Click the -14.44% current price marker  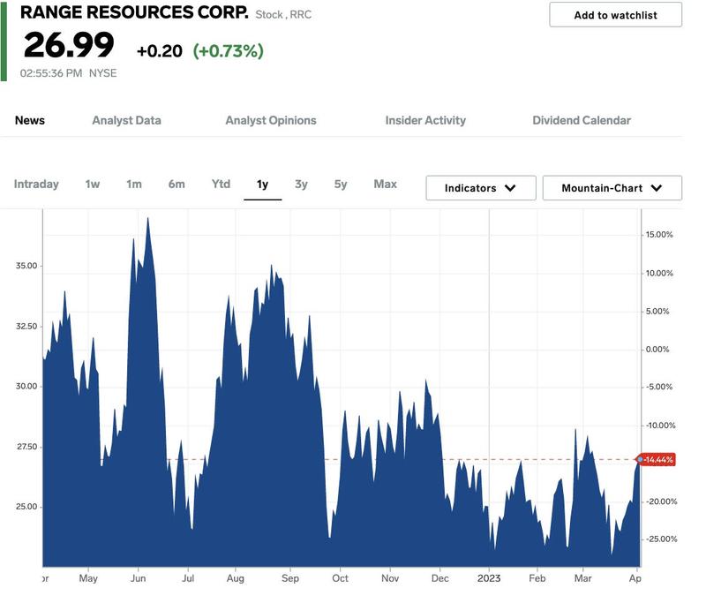657,459
